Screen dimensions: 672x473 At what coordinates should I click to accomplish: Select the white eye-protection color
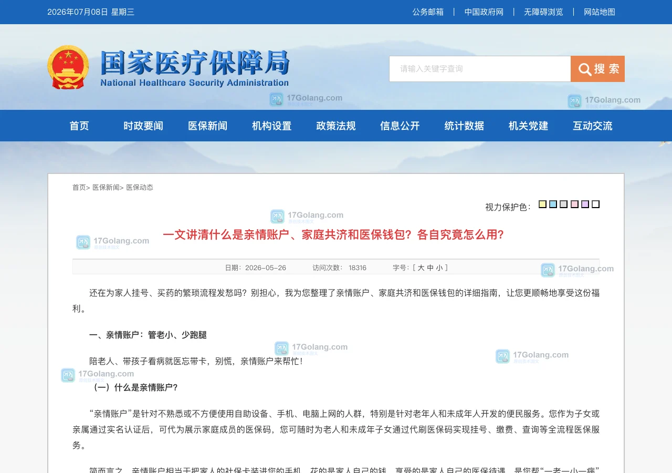click(595, 204)
